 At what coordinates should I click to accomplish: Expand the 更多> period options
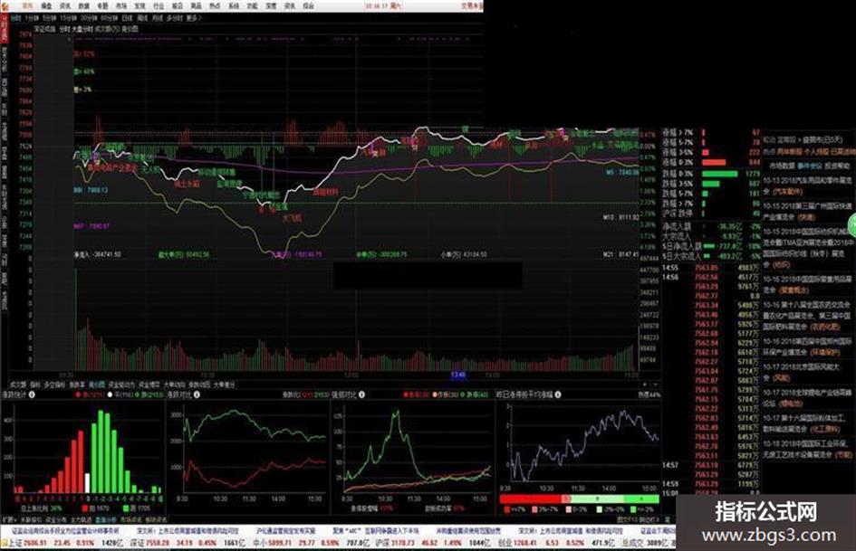194,18
